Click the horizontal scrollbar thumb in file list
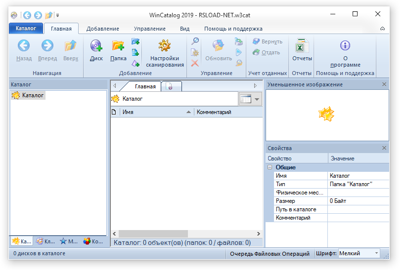Image resolution: width=408 pixels, height=273 pixels. click(153, 234)
